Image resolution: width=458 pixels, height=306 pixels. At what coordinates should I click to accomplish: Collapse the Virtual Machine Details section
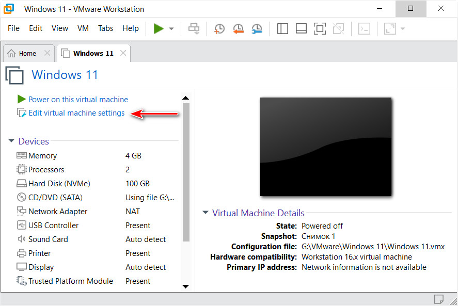pyautogui.click(x=206, y=212)
